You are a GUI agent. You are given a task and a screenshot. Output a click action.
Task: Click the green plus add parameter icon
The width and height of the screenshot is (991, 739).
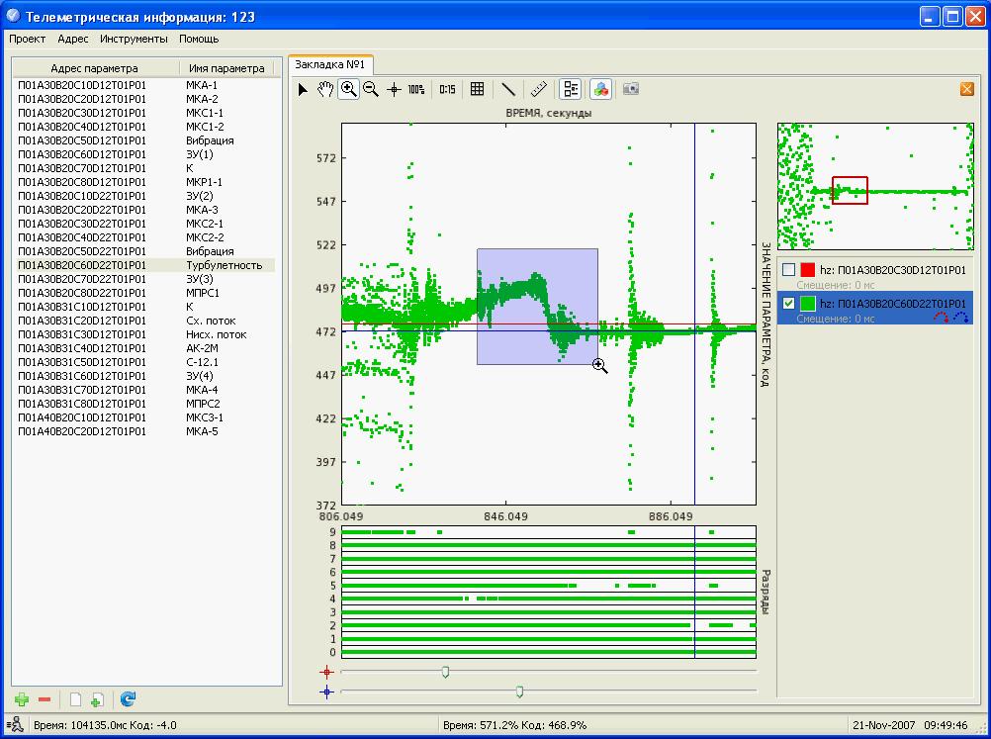pos(22,699)
